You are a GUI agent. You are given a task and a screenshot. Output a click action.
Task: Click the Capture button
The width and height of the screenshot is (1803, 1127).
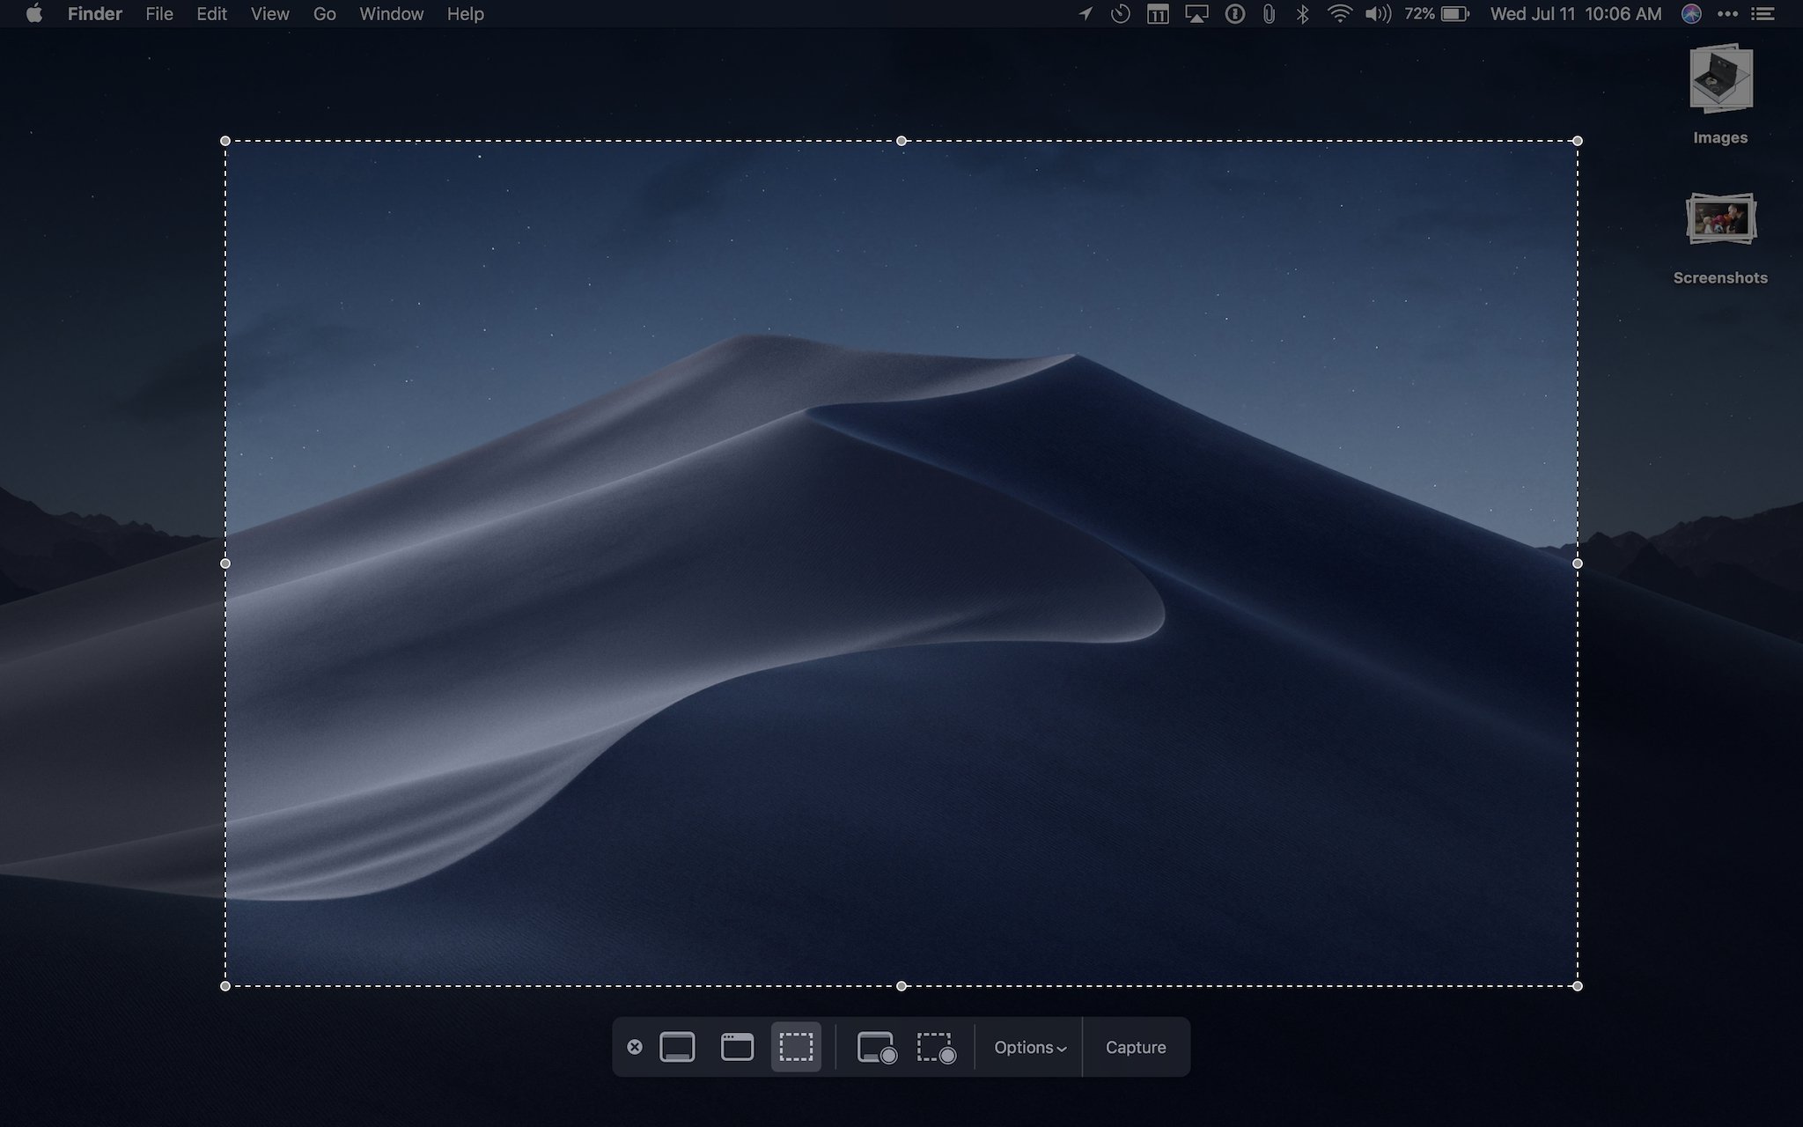[x=1136, y=1048]
